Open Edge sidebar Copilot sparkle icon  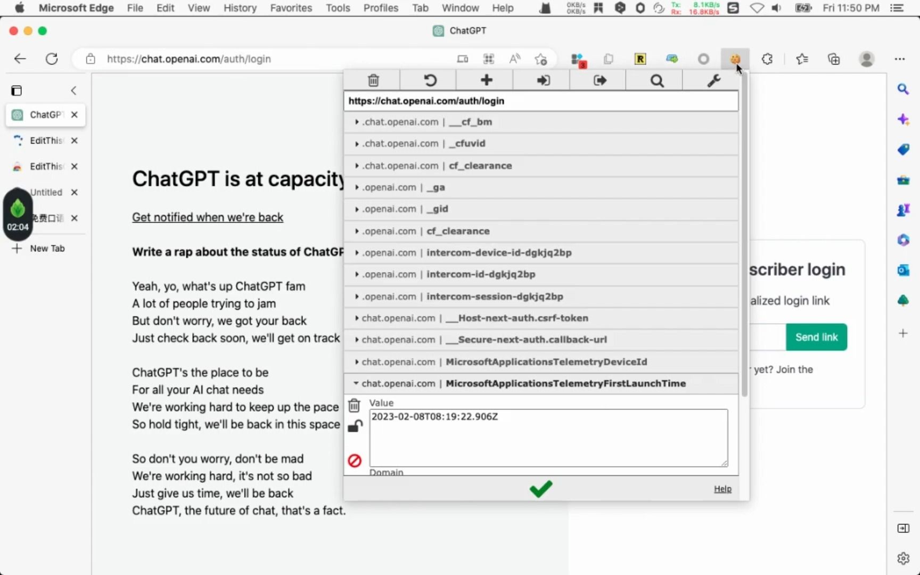[903, 119]
